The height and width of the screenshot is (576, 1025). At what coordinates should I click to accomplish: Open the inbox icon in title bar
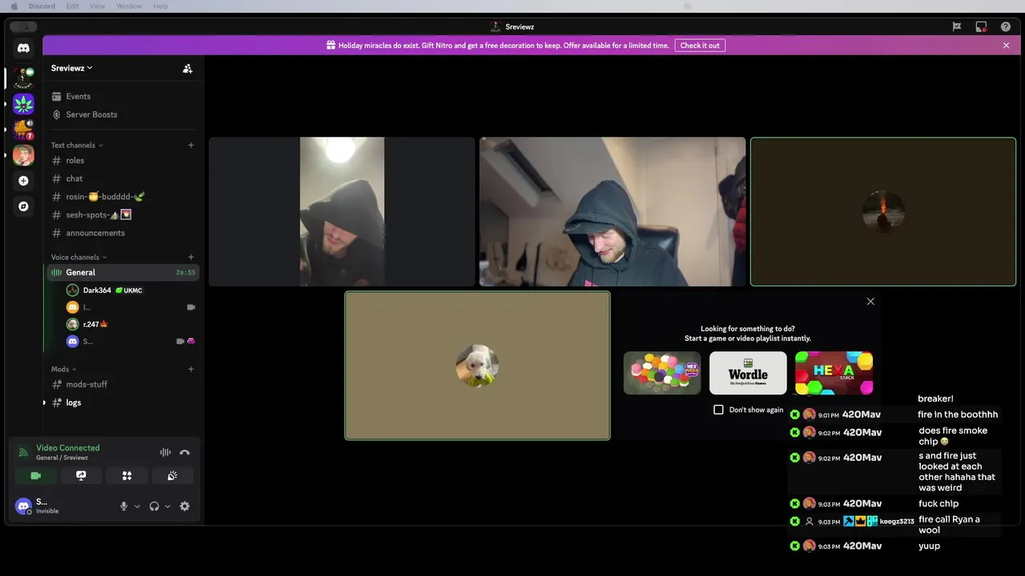pyautogui.click(x=981, y=26)
